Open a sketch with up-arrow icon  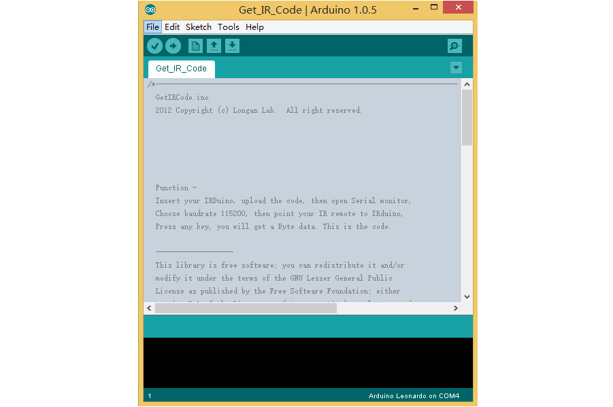tap(214, 46)
